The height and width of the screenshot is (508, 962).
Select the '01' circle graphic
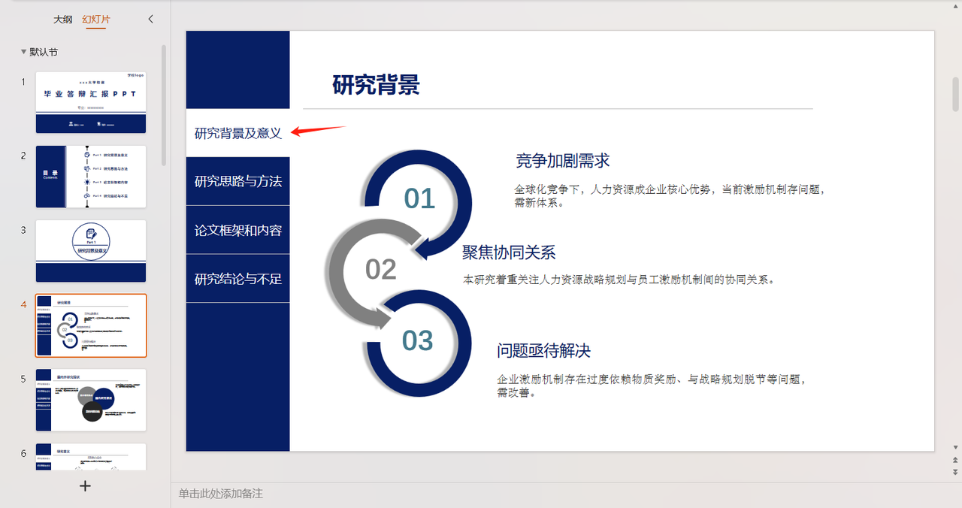point(417,198)
